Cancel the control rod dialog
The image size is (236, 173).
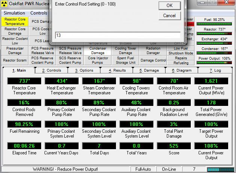[170, 16]
